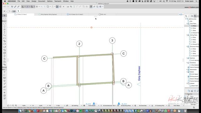Click the zoom percentage field in the bottom bar
201x113 pixels.
coord(24,105)
